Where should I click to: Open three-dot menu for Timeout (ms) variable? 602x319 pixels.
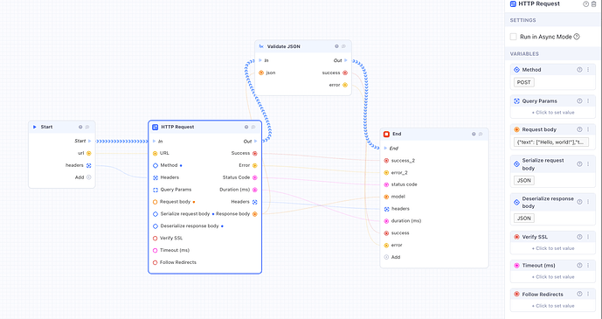[588, 266]
